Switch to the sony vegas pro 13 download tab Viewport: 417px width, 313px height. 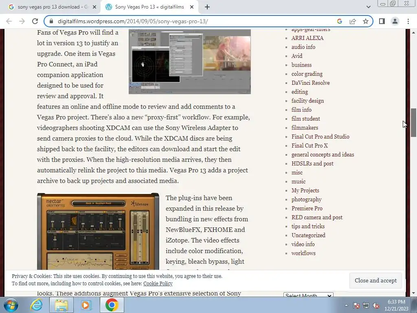[x=53, y=7]
